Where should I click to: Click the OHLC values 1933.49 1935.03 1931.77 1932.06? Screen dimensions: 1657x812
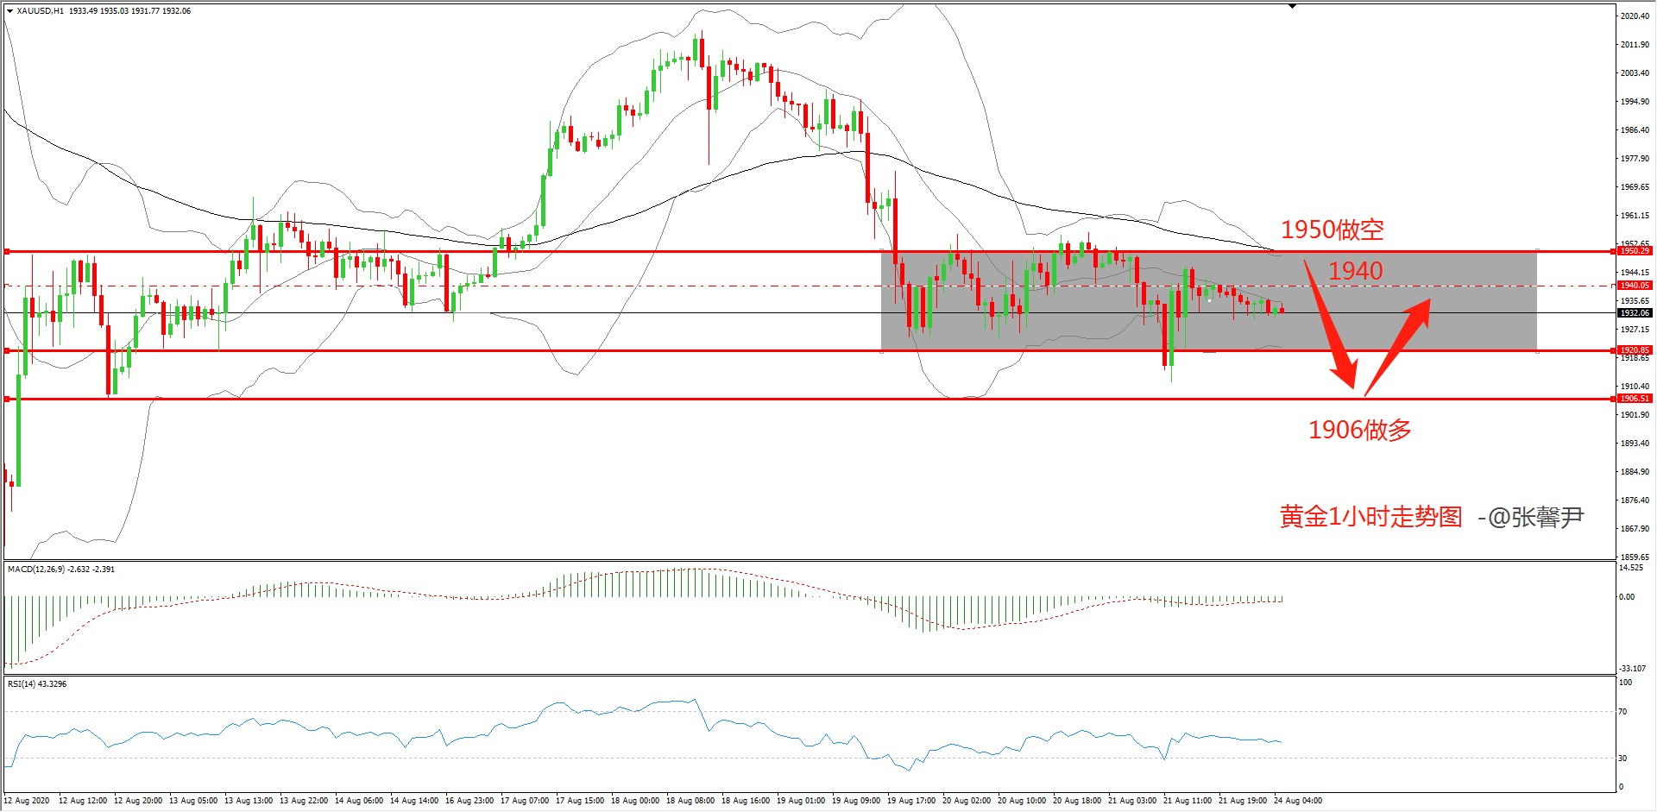coord(130,11)
